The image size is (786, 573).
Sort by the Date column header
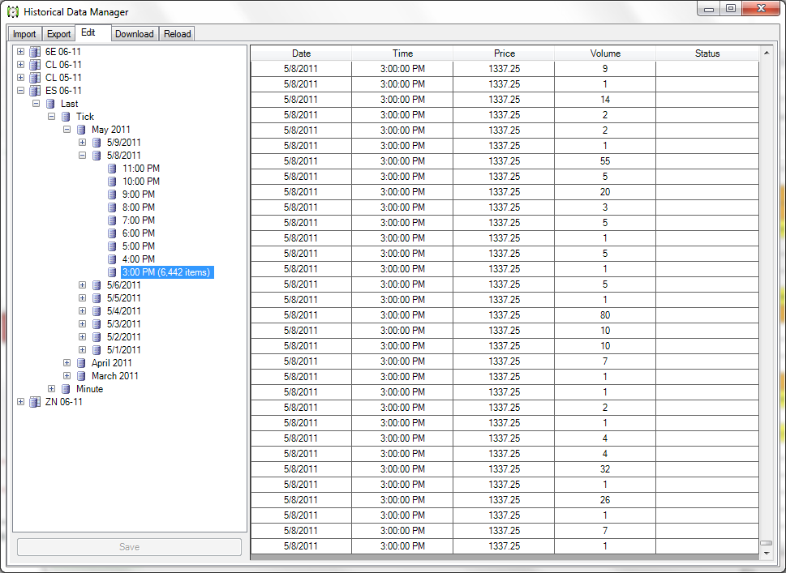point(301,53)
